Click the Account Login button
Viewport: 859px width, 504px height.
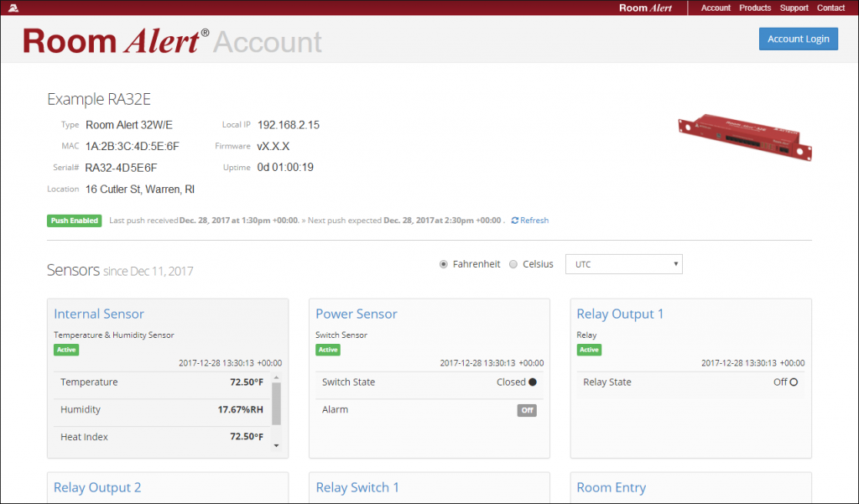point(798,39)
